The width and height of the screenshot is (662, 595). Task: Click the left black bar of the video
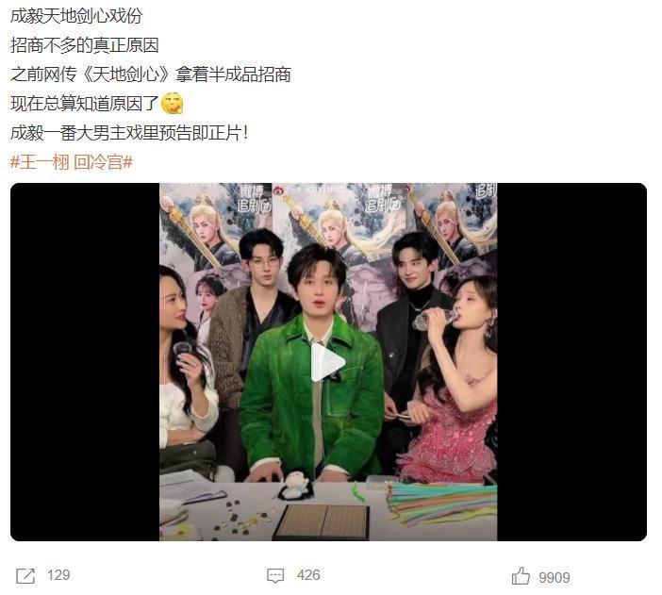click(85, 362)
